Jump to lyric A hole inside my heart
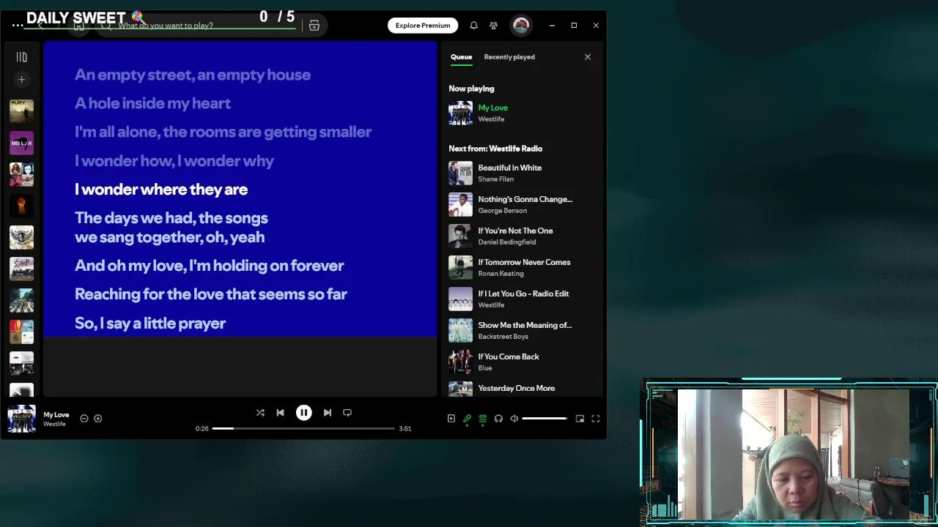Image resolution: width=938 pixels, height=527 pixels. point(152,103)
